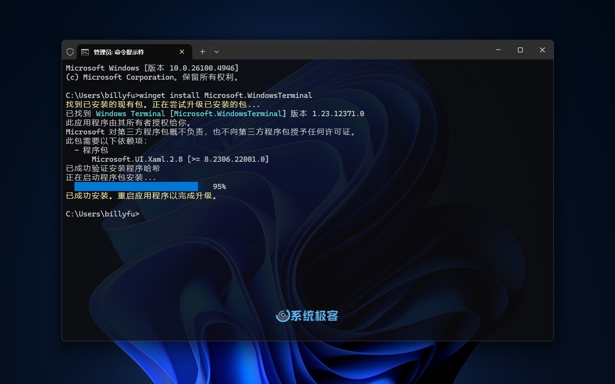Minimize the terminal window

(498, 50)
